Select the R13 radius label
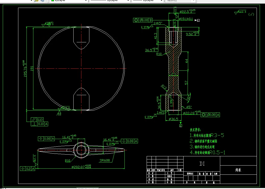The width and height of the screenshot is (265, 189). click(x=164, y=87)
